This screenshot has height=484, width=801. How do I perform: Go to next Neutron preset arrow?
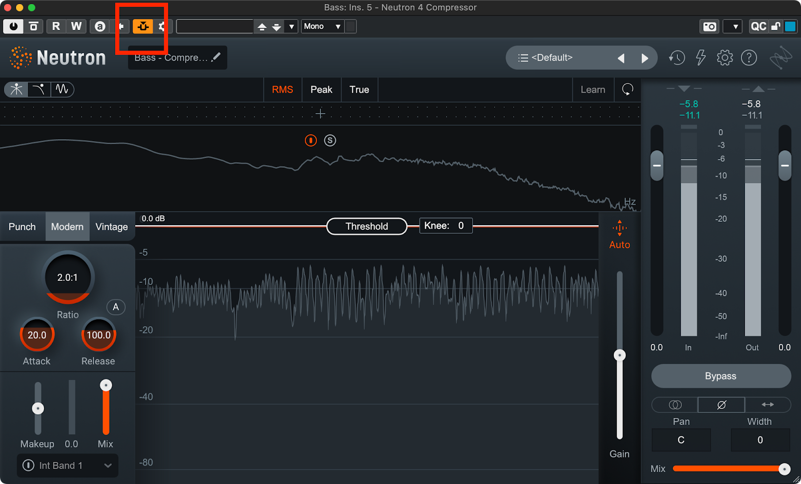645,58
